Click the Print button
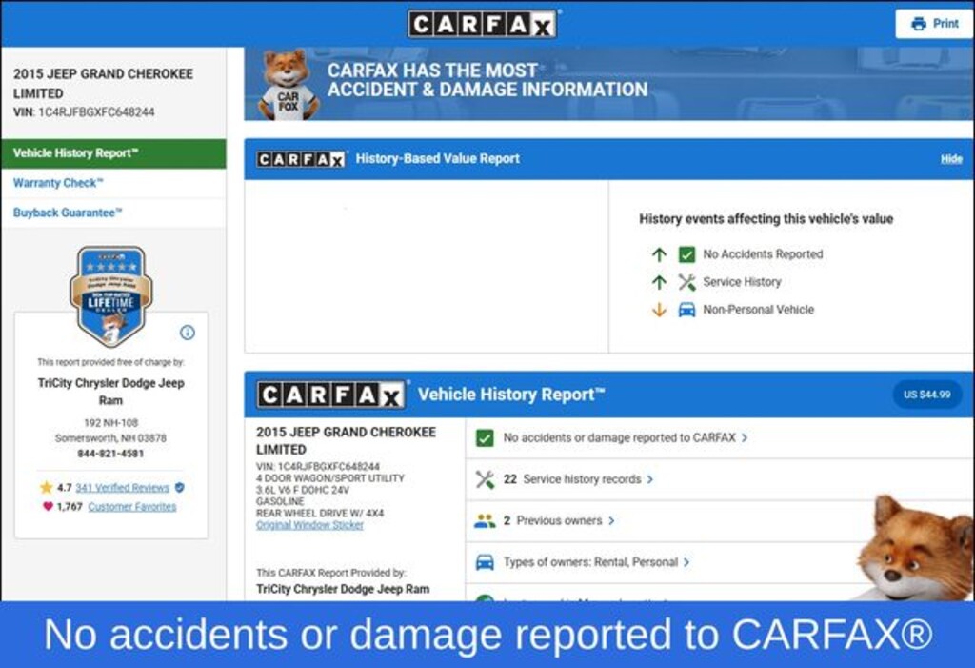The height and width of the screenshot is (668, 975). (x=935, y=24)
